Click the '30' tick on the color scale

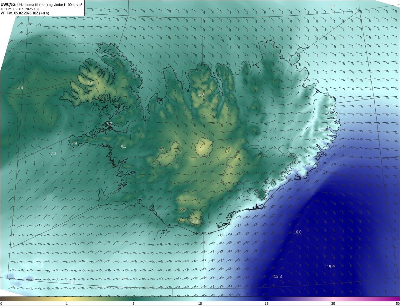click(333, 303)
